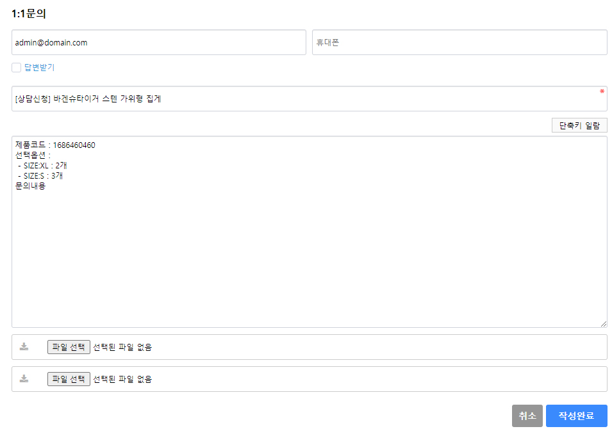
Task: Click the 취소 button
Action: pos(527,416)
